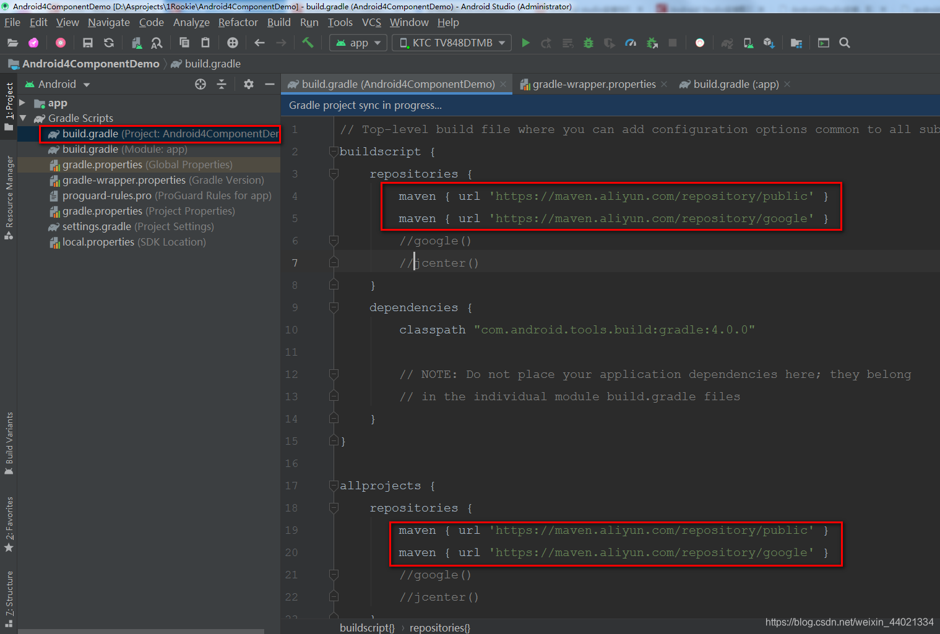Click the Apply Code Changes icon
The width and height of the screenshot is (940, 634).
567,43
